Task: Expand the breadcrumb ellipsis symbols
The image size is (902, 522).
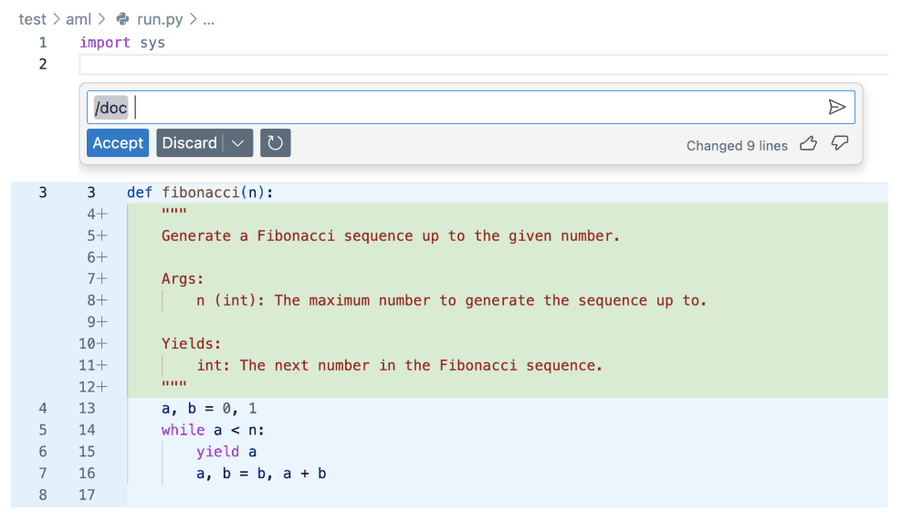Action: (x=208, y=19)
